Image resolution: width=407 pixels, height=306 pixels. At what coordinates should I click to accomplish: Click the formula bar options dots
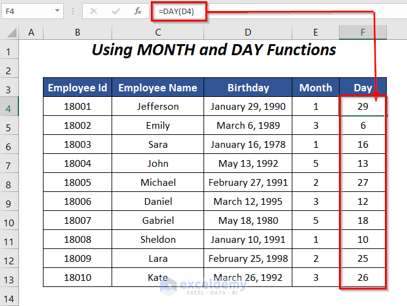73,11
